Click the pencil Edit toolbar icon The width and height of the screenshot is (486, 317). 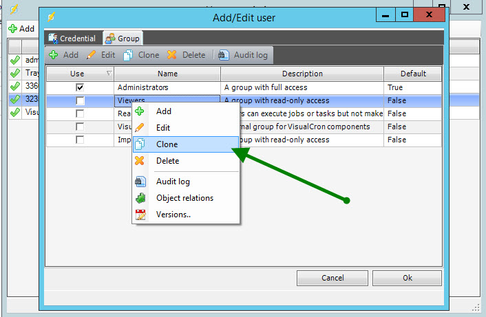click(91, 55)
